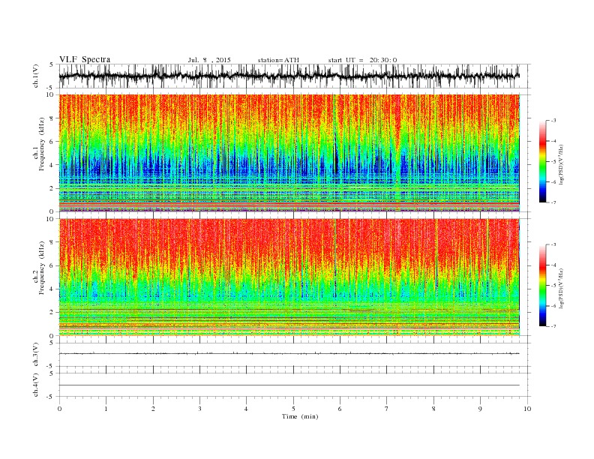Click time axis tick label '8'
Screen dimensions: 594x459
pos(433,409)
